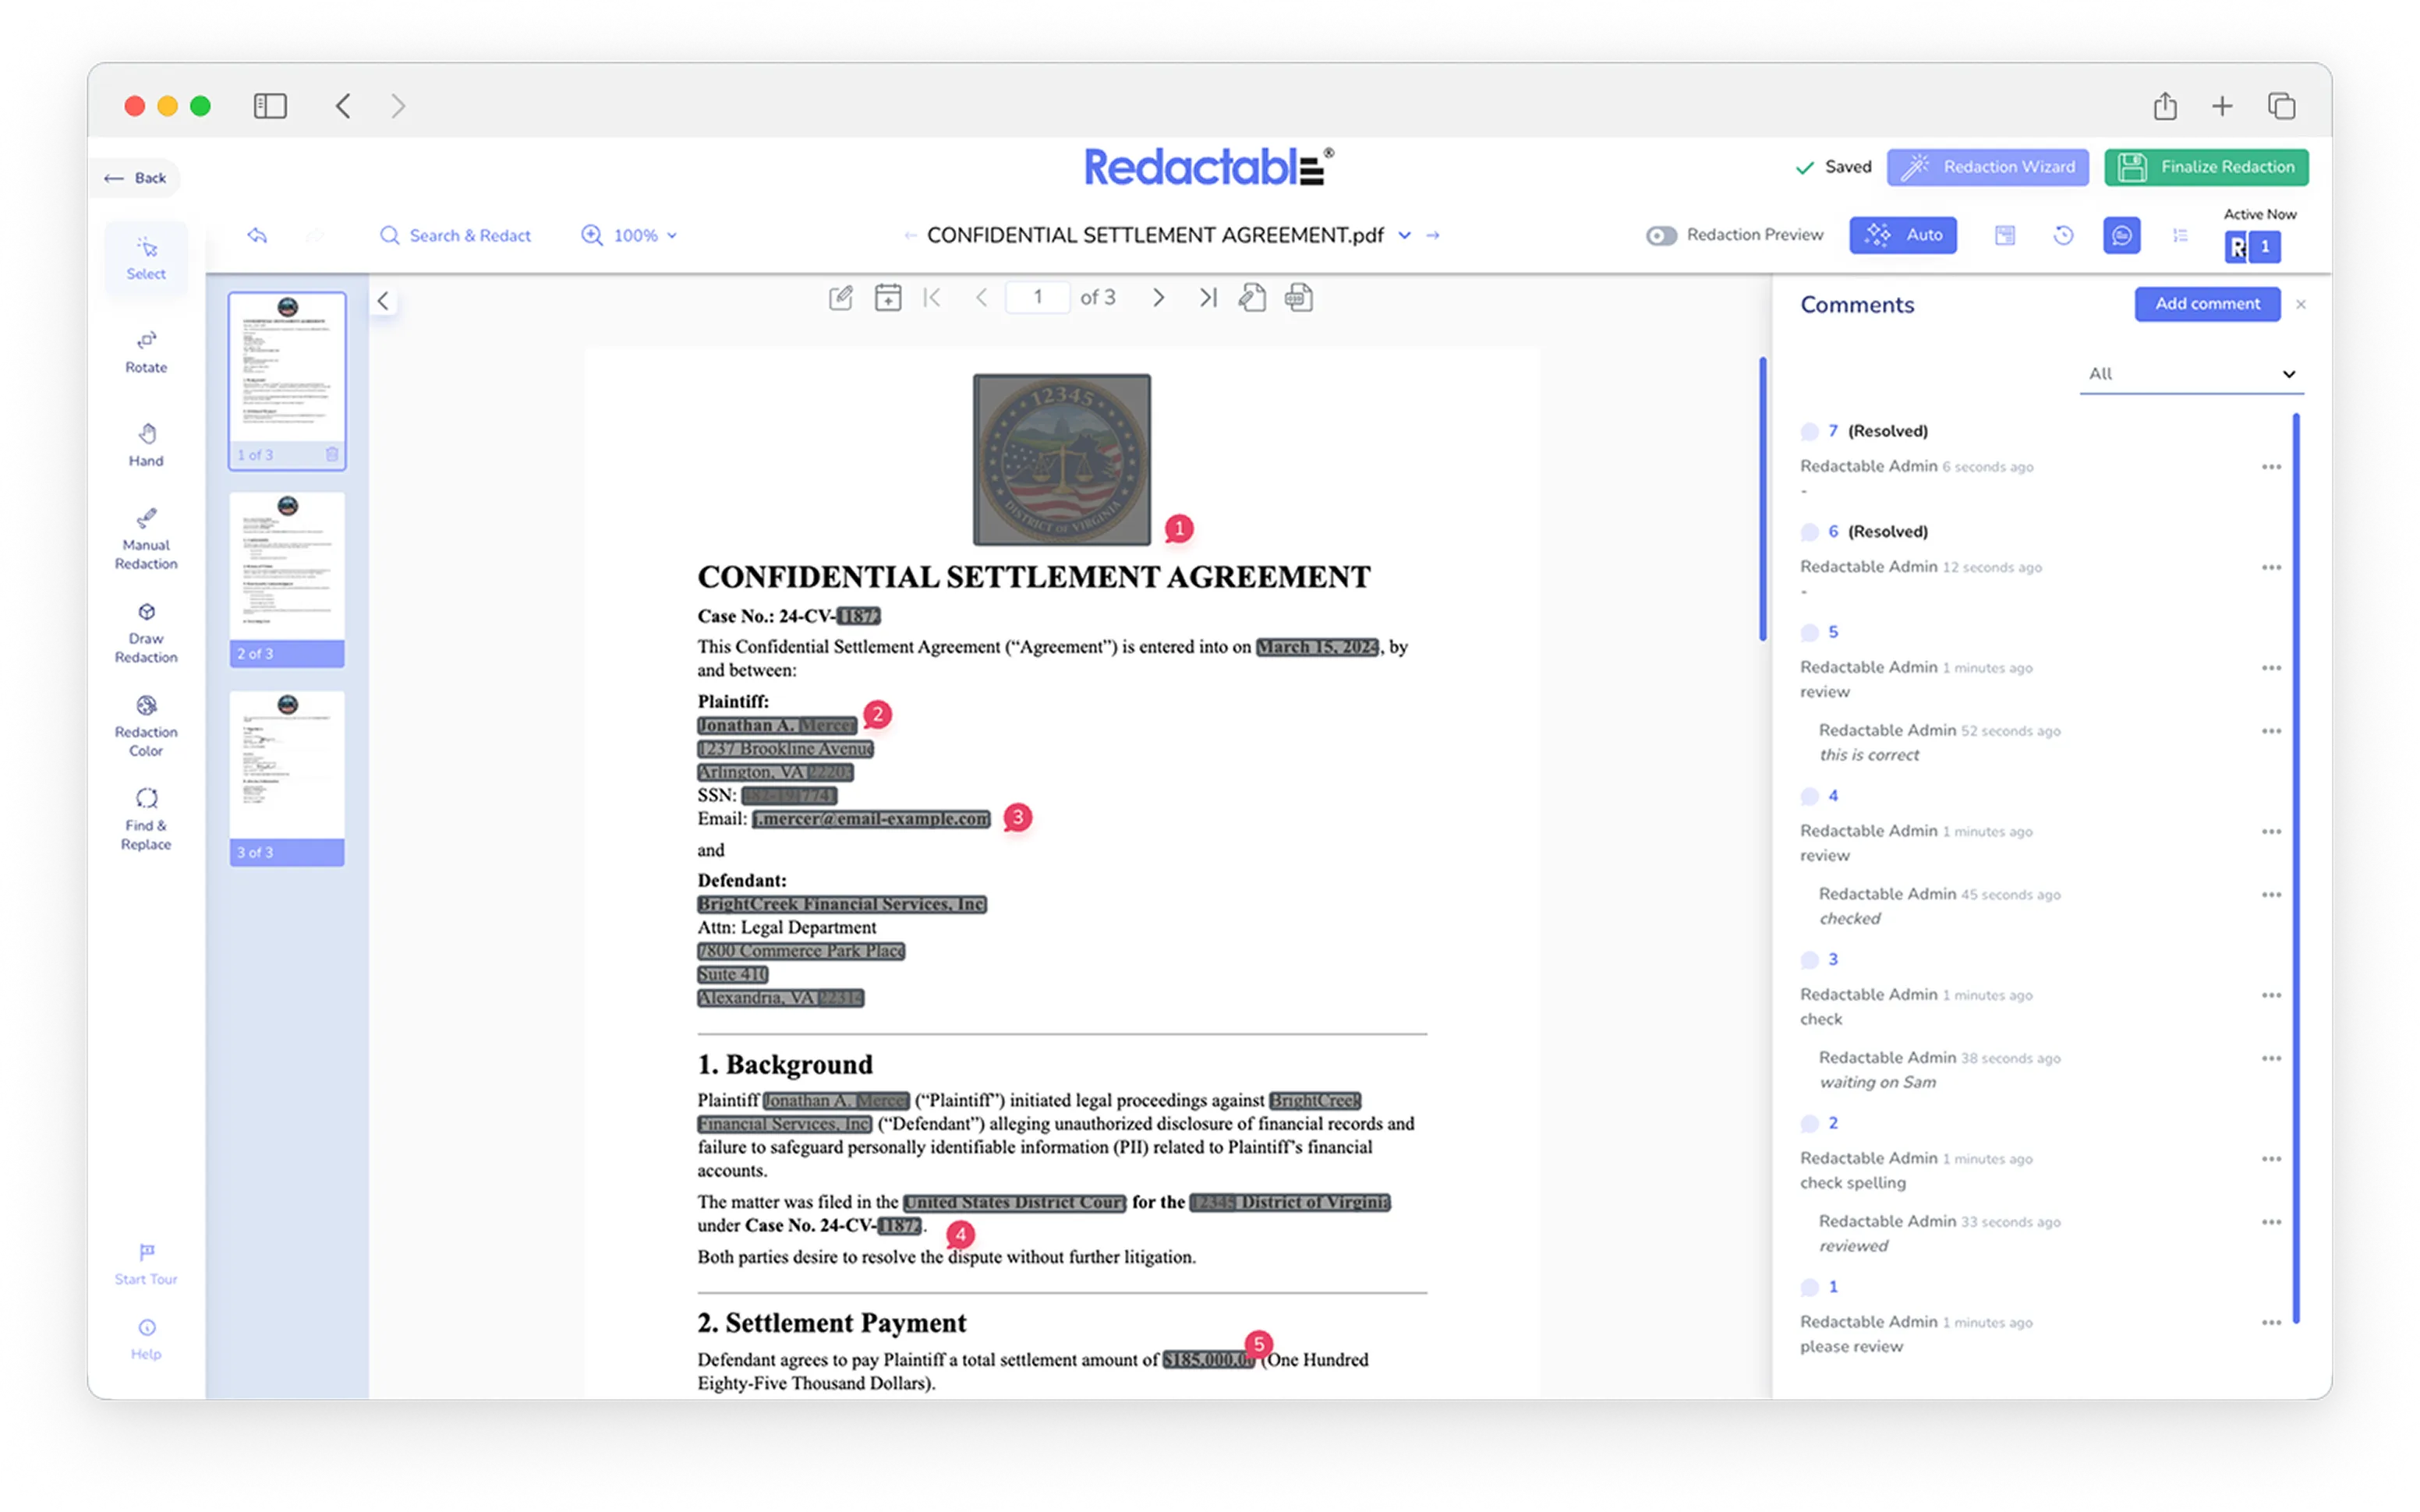Open the page 2 of 3 thumbnail
The height and width of the screenshot is (1512, 2420).
point(287,578)
